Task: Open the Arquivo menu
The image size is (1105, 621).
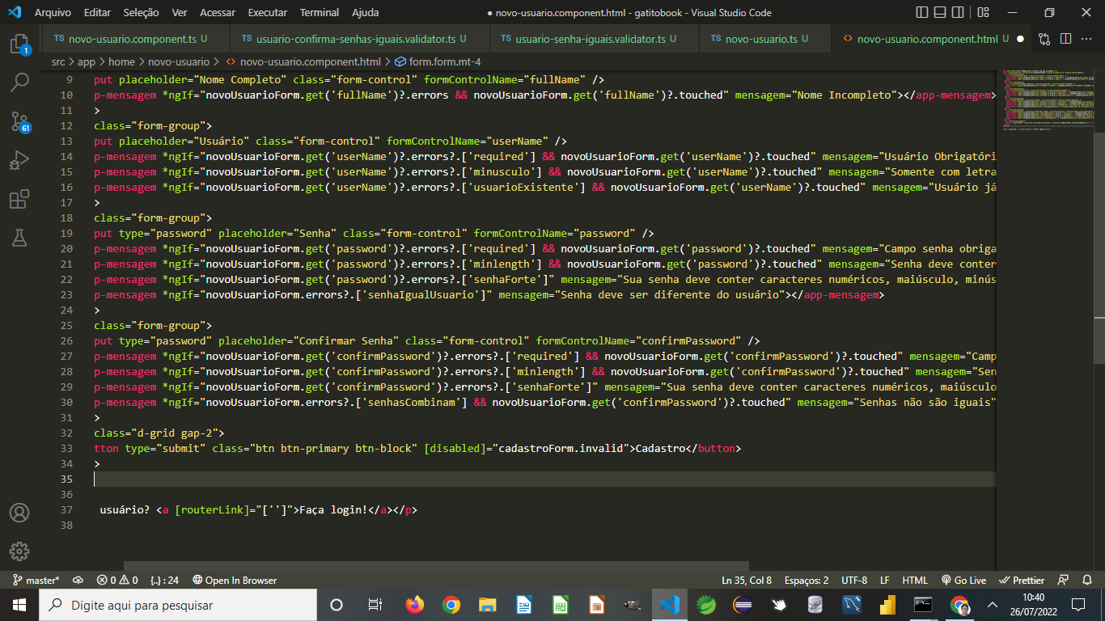Action: coord(53,12)
